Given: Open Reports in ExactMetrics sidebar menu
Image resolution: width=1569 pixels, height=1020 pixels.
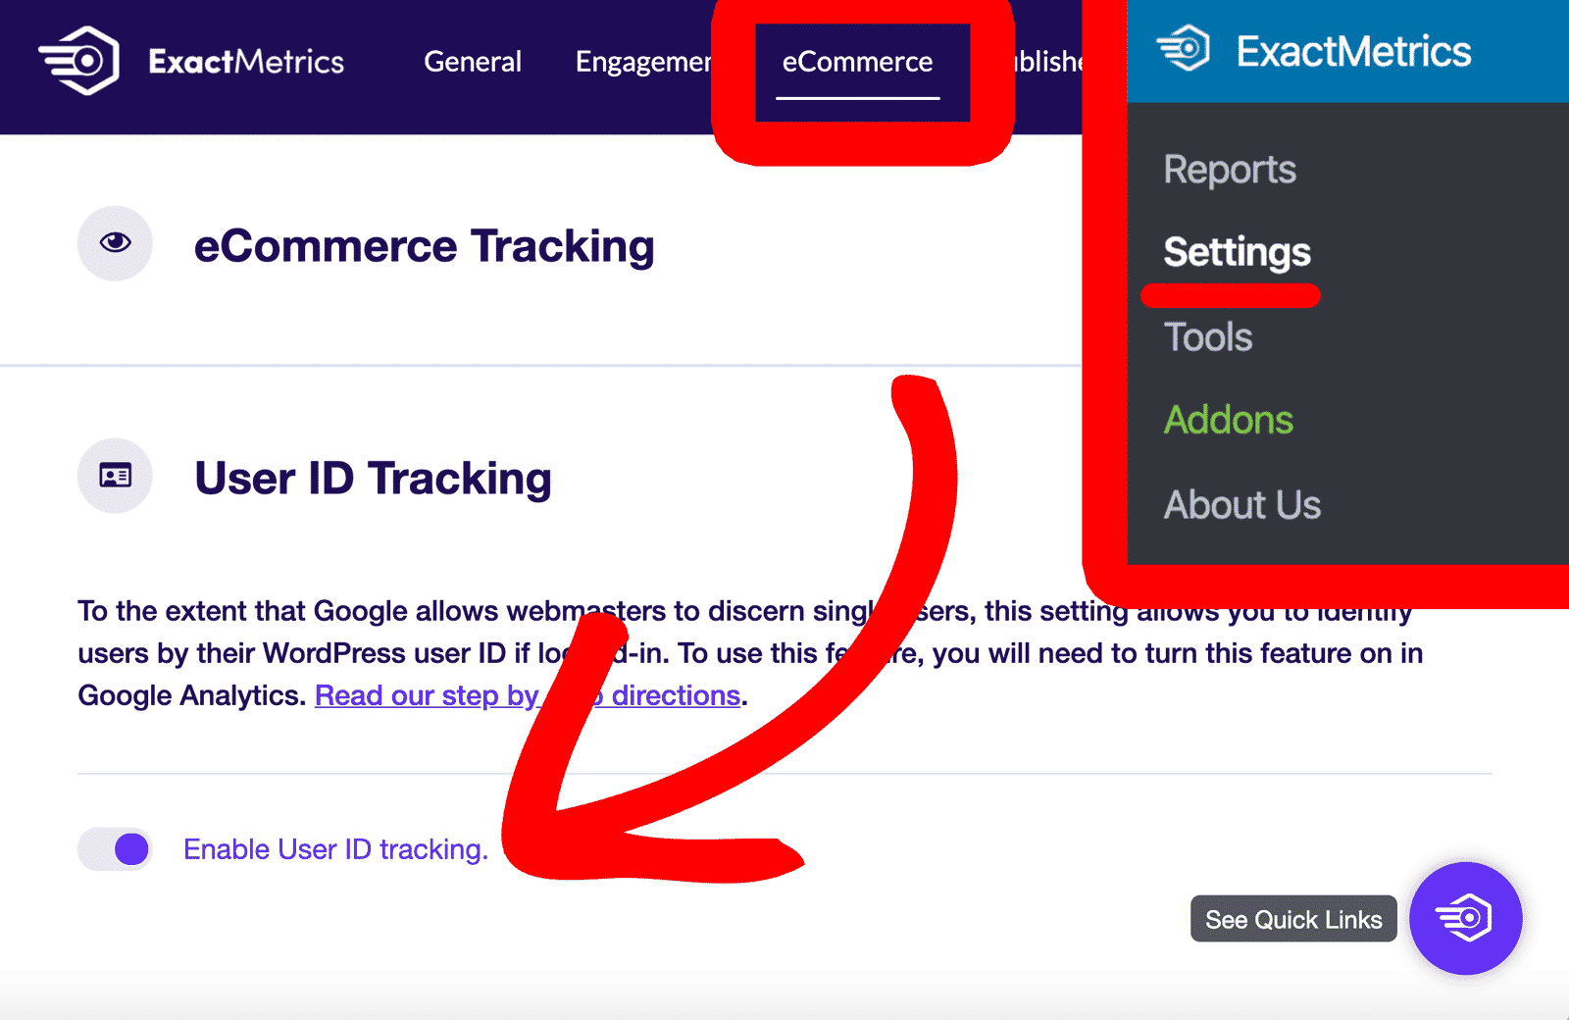Looking at the screenshot, I should pos(1230,170).
